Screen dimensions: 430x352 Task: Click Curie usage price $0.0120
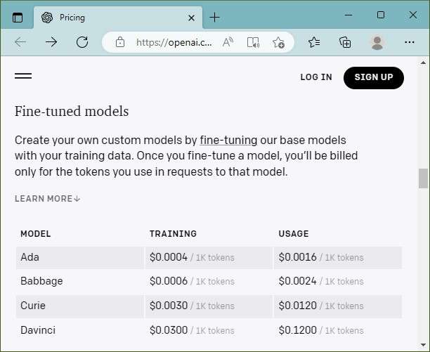[297, 306]
